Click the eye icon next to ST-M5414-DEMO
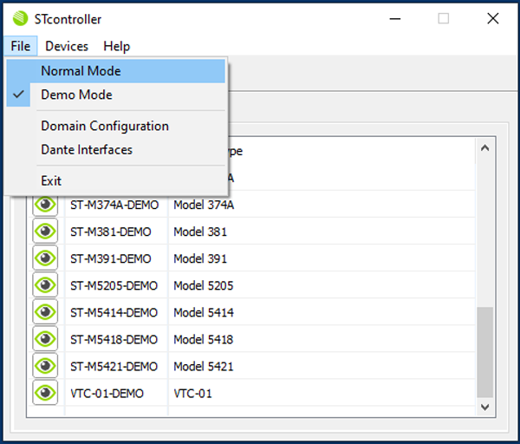 (45, 312)
